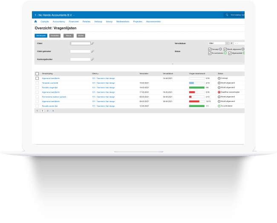Open the Vervaldatum <Alle> dropdown
The width and height of the screenshot is (277, 223).
pyautogui.click(x=218, y=43)
